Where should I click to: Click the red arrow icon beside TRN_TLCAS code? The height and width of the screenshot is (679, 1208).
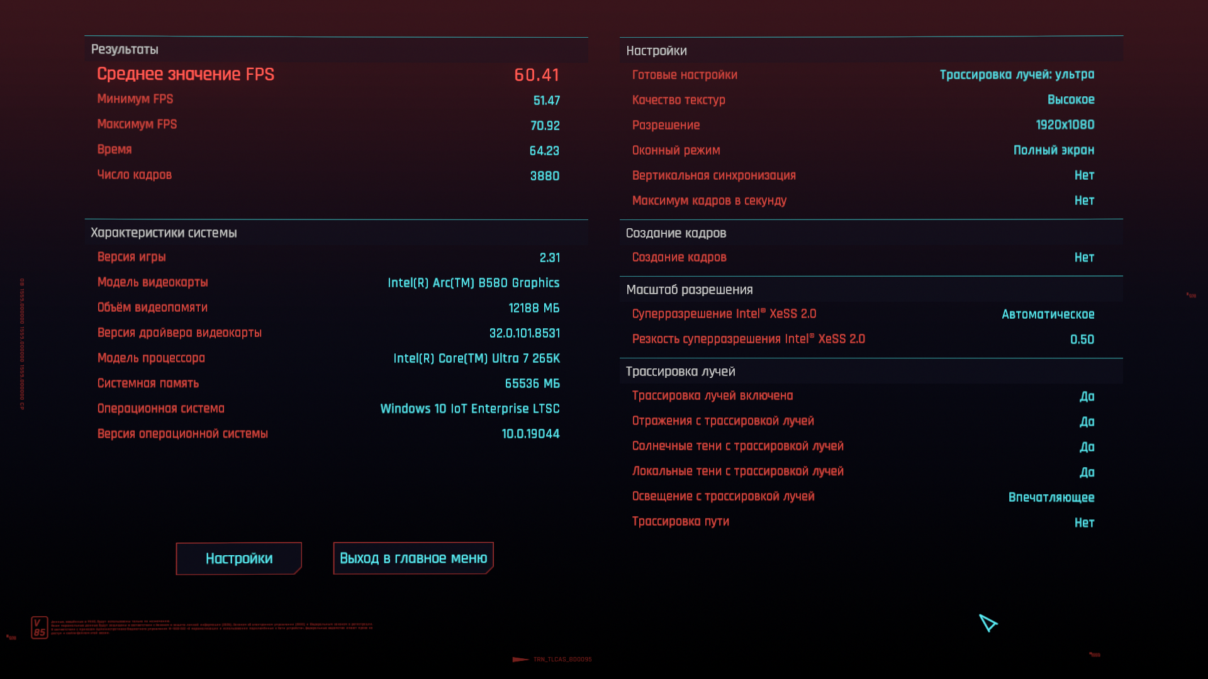tap(520, 660)
